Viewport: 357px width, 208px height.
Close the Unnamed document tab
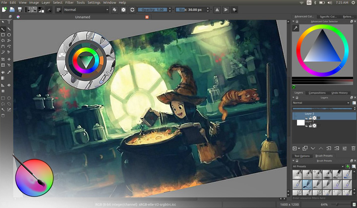click(146, 17)
